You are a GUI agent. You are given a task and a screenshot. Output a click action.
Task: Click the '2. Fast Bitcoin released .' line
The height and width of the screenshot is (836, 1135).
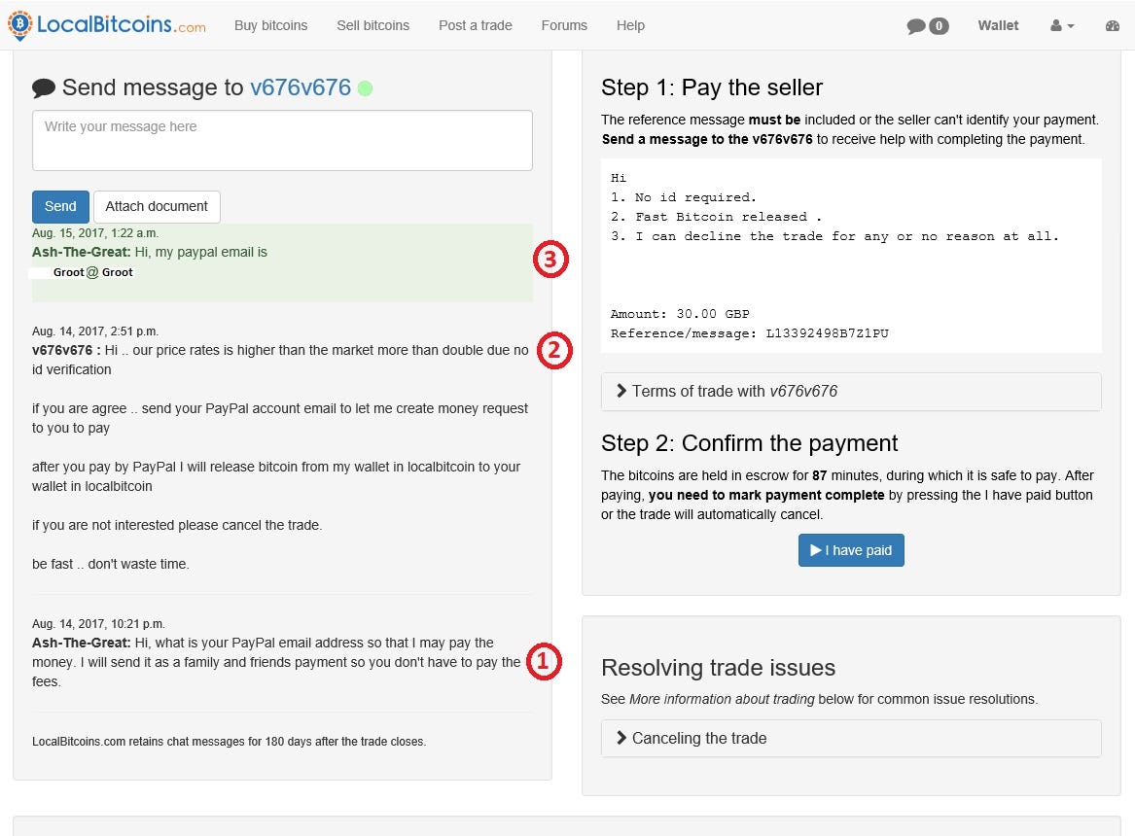(716, 217)
